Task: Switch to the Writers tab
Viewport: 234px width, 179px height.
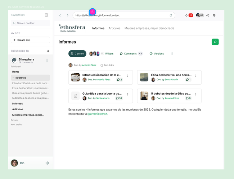Action: [x=109, y=54]
